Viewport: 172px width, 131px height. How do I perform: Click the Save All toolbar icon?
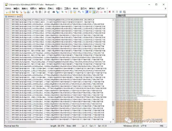tap(17, 12)
